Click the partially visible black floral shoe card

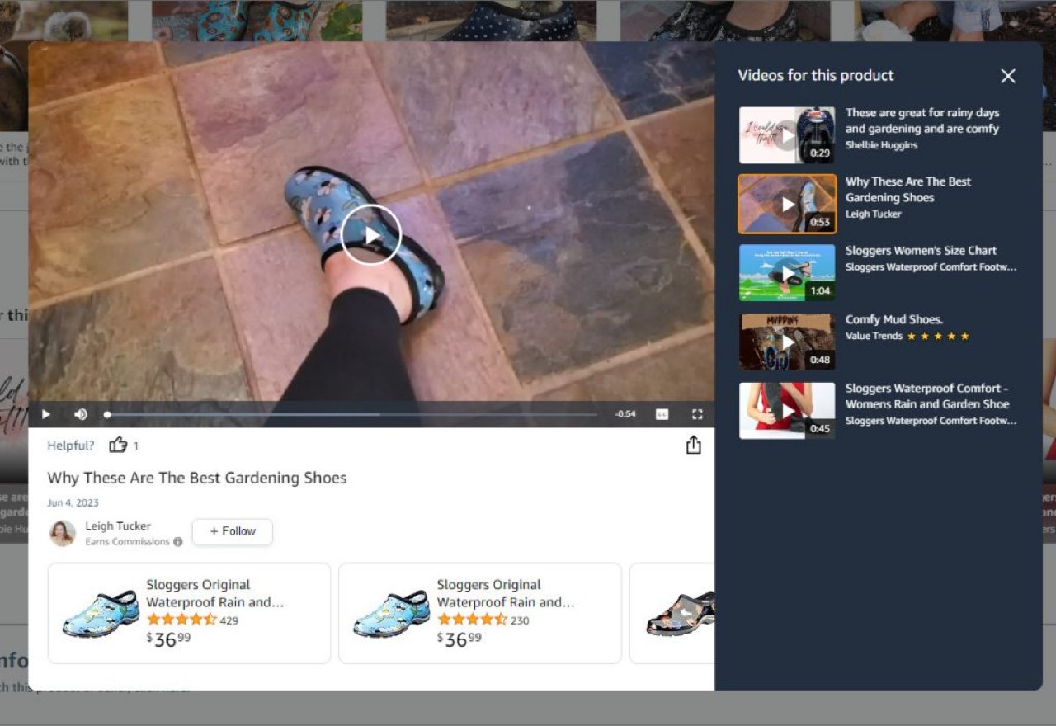coord(672,613)
